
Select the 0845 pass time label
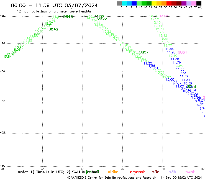pyautogui.click(x=53, y=29)
